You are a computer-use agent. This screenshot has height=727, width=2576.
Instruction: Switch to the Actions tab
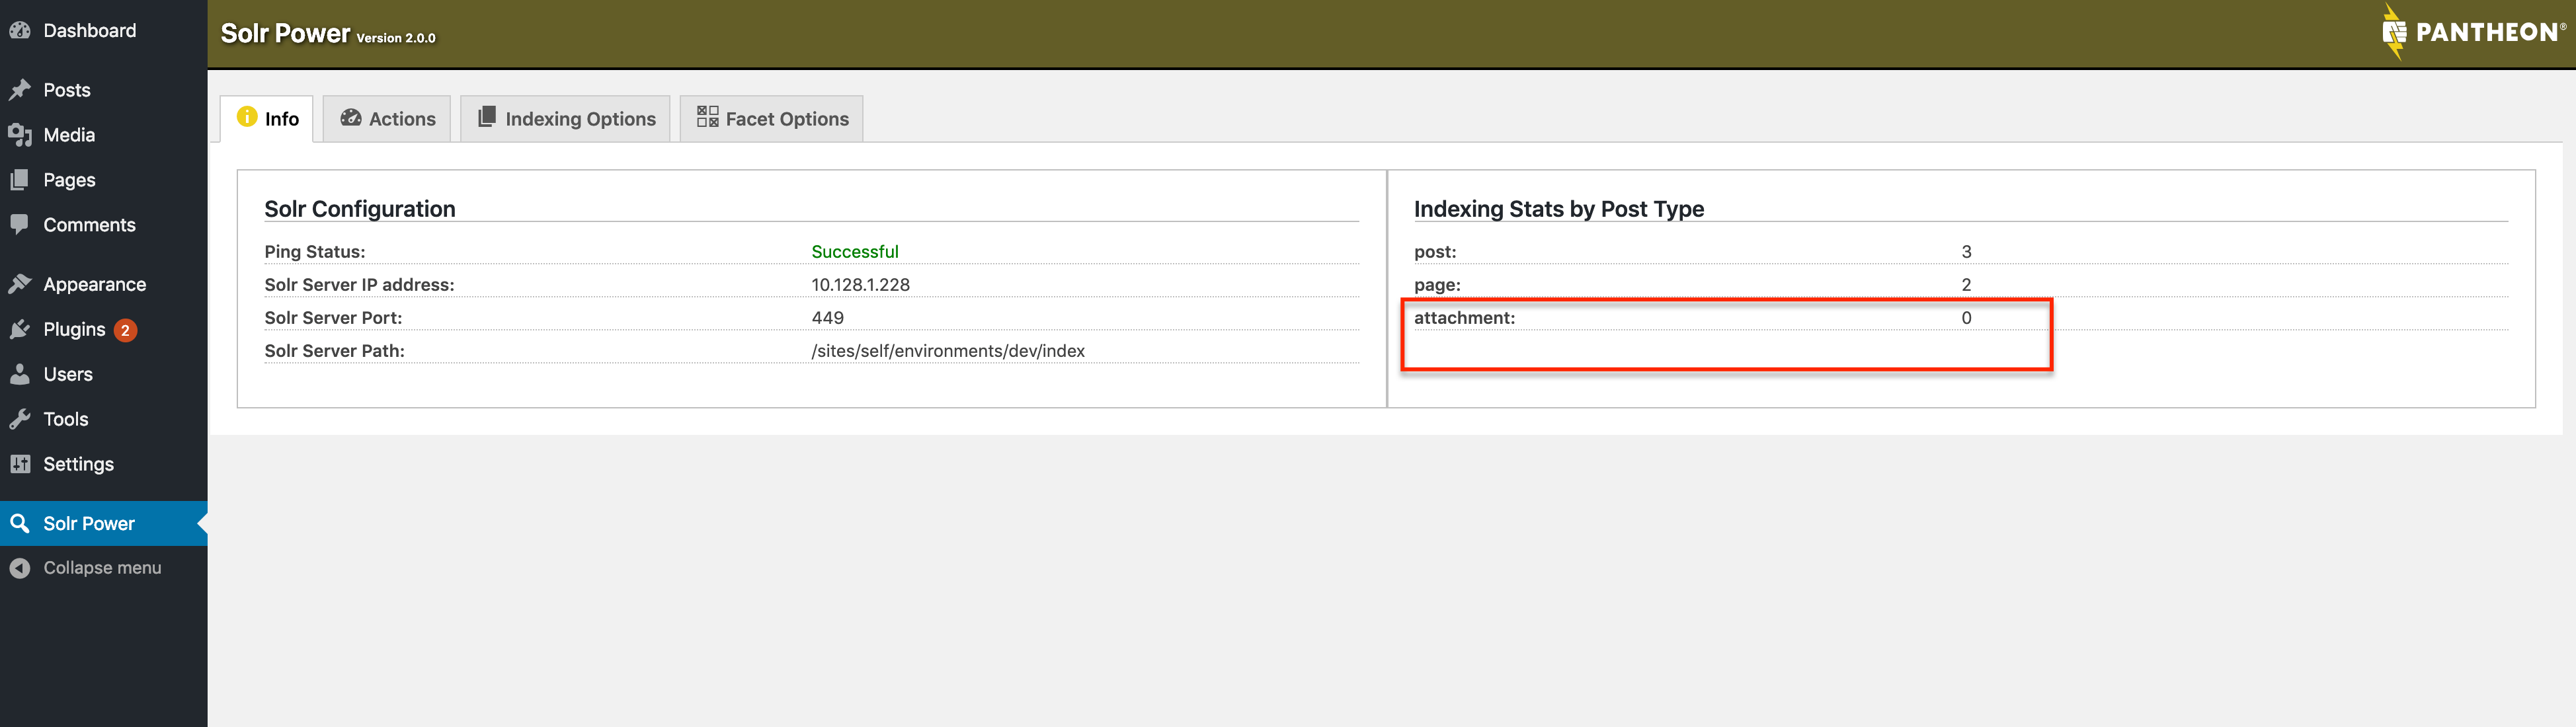point(387,119)
